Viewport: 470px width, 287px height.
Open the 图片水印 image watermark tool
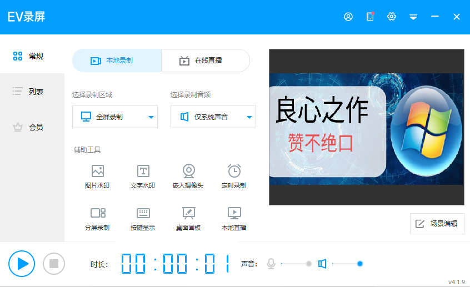(97, 177)
